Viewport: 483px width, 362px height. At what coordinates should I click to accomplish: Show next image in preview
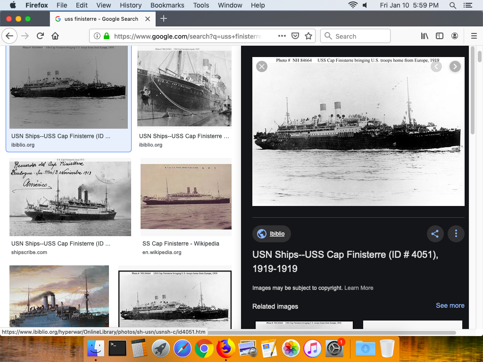pyautogui.click(x=455, y=66)
